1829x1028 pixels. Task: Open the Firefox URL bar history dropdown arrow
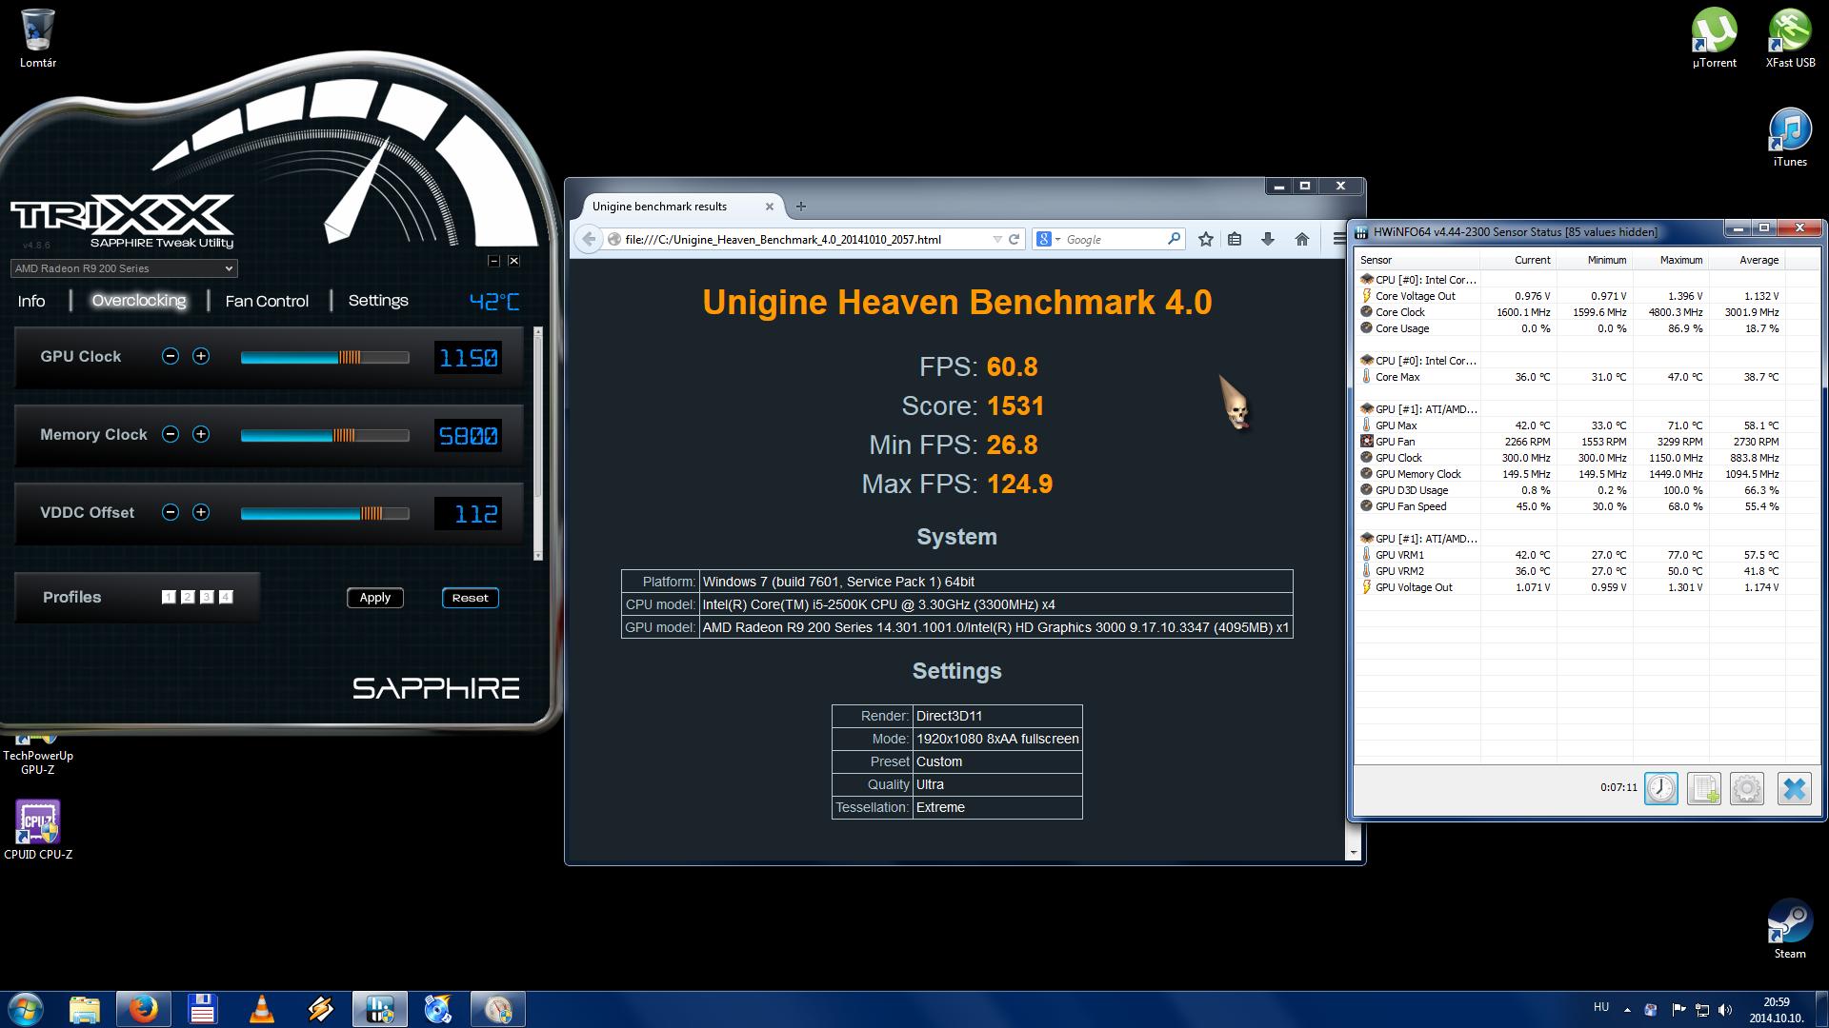click(996, 239)
